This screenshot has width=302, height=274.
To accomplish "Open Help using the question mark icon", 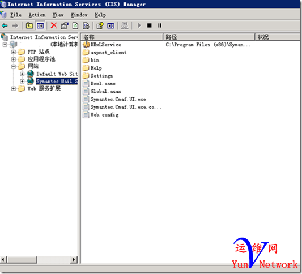I will (100, 25).
